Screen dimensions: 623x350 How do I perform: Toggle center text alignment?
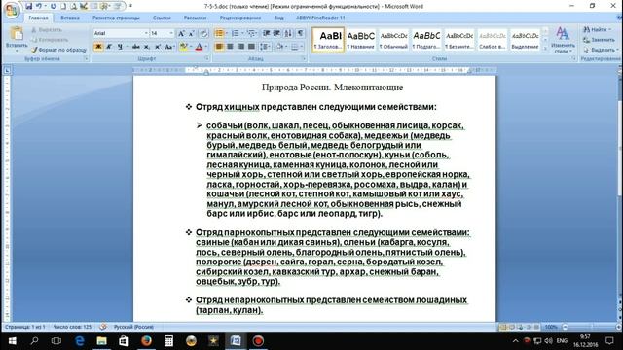click(230, 47)
